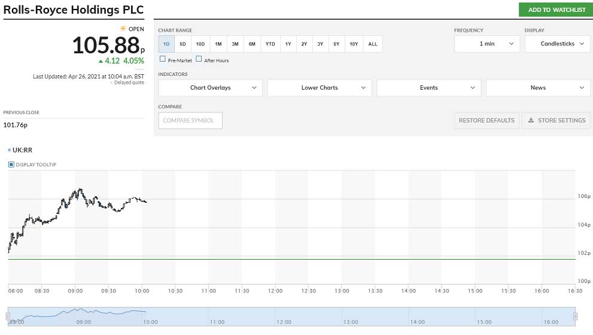Screen dimensions: 593x335
Task: Click the 16:30 time axis label
Action: (x=575, y=291)
